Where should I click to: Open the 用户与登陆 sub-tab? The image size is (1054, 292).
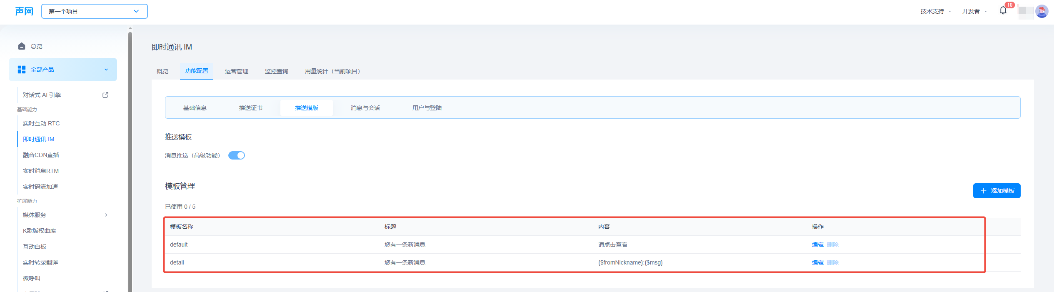(x=427, y=108)
